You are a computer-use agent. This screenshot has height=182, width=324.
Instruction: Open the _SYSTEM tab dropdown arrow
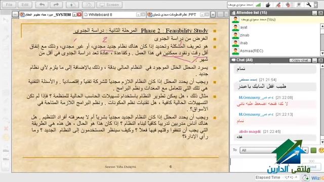[x=74, y=15]
